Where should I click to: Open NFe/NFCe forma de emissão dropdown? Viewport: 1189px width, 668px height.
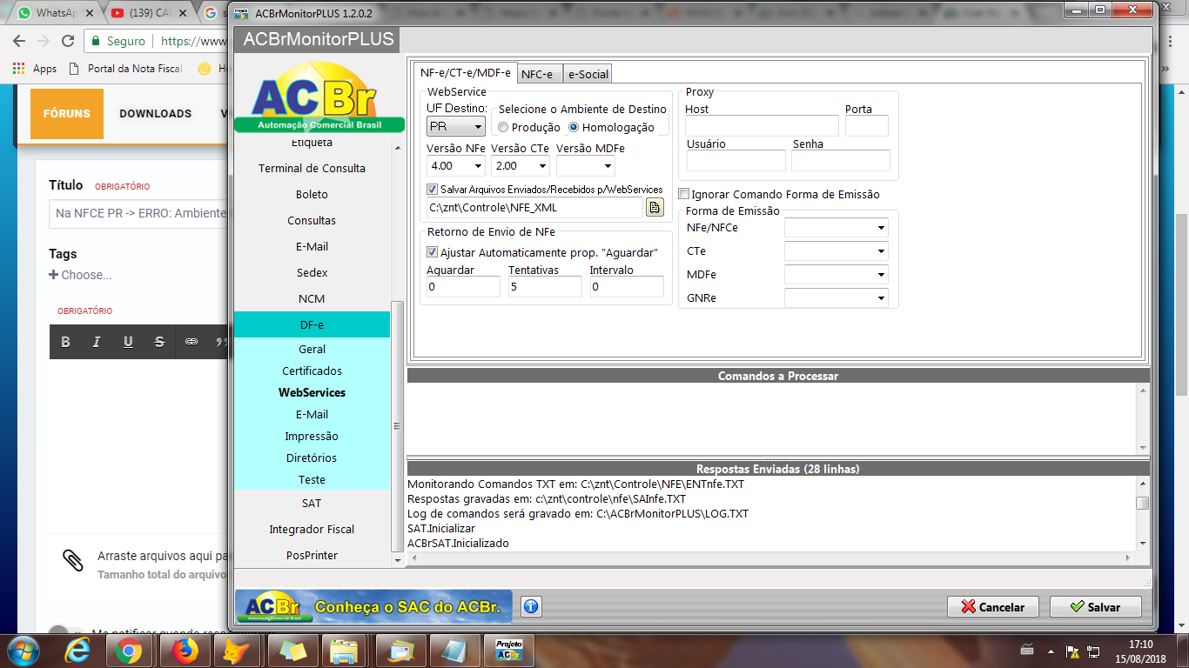point(836,228)
